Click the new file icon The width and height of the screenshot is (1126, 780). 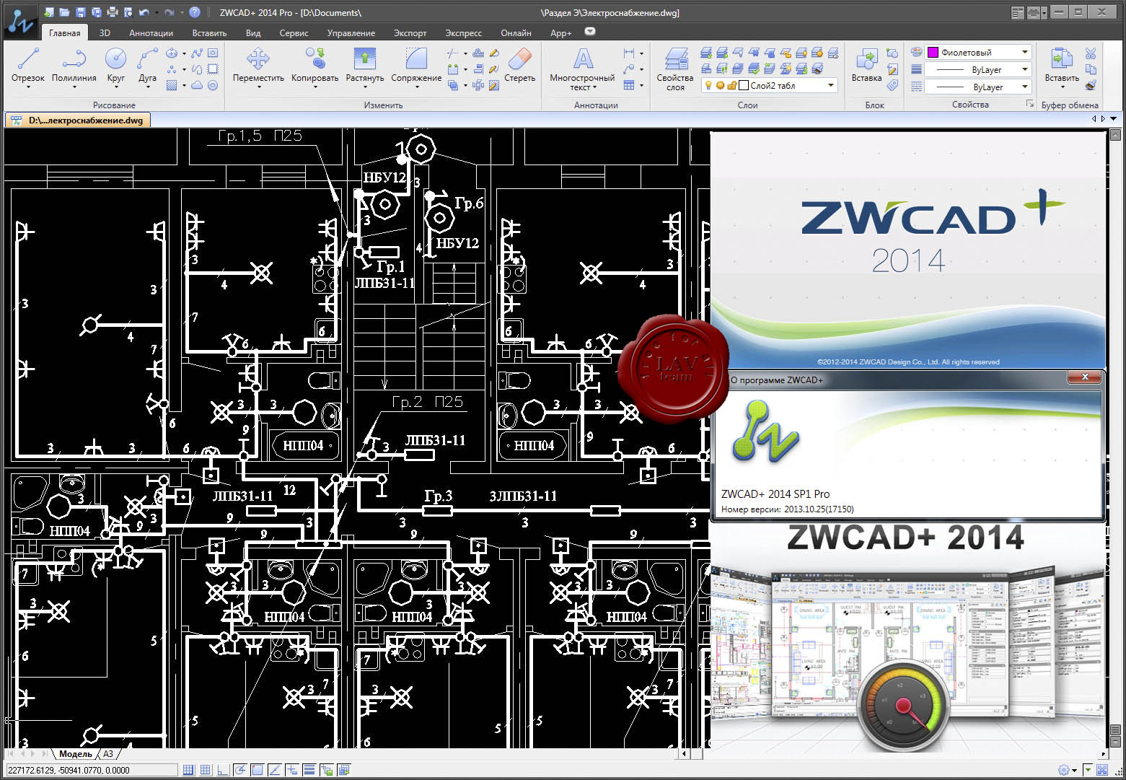[48, 12]
